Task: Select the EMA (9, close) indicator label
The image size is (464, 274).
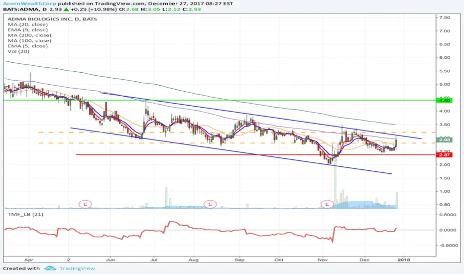Action: point(27,29)
